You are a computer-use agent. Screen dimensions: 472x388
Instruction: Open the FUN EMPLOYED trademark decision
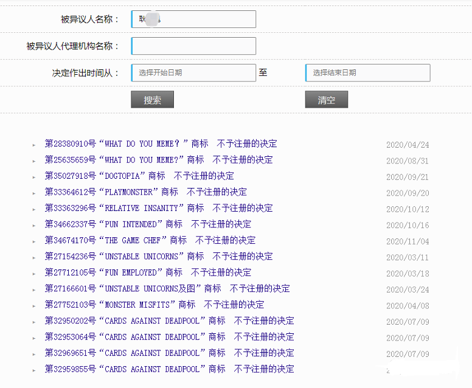[x=148, y=272]
